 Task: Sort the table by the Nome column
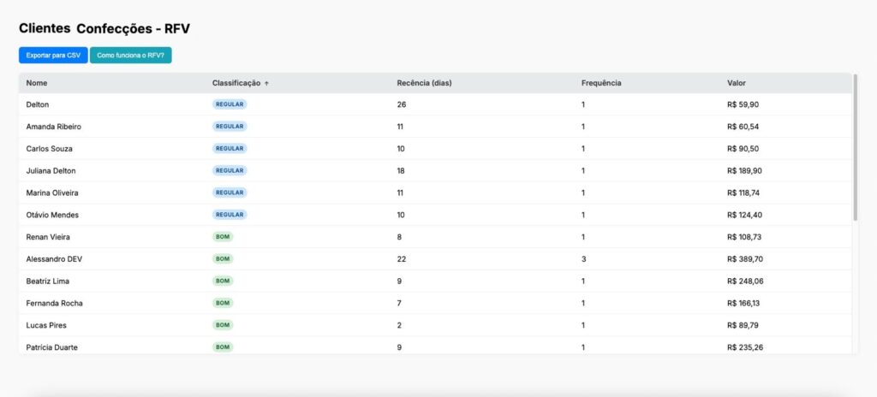[37, 83]
